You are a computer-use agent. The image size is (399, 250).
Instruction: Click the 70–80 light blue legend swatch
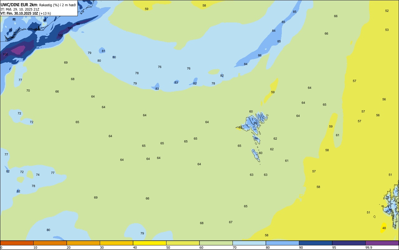click(x=249, y=243)
